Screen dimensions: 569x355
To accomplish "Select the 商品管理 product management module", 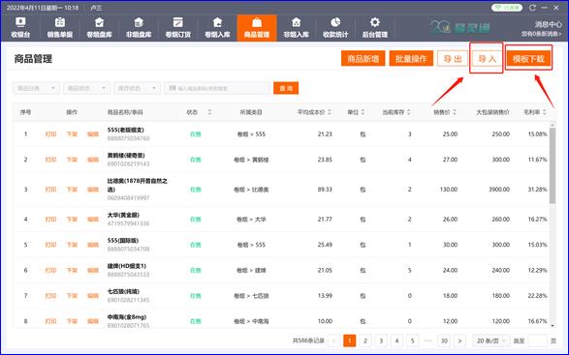I will [x=257, y=27].
